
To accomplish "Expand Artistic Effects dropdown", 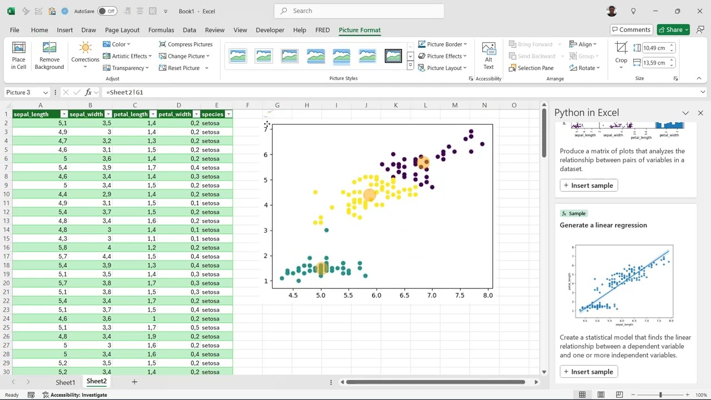I will pos(127,56).
